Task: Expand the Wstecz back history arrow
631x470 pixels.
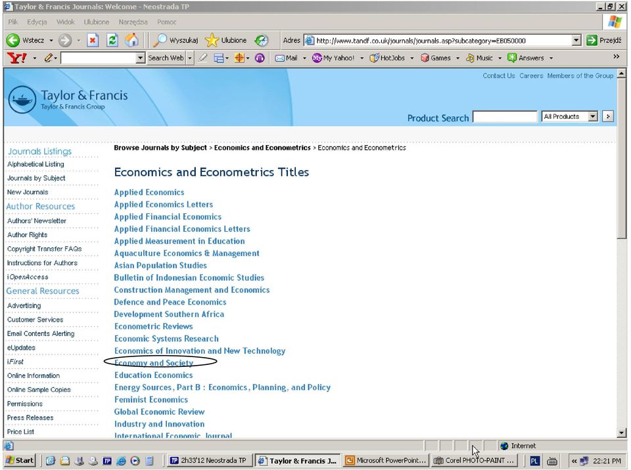Action: [x=51, y=41]
